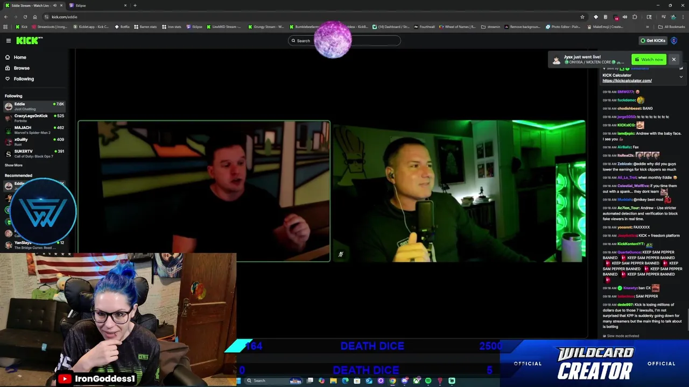Open the Fourthwall bookmark
This screenshot has height=387, width=689.
tap(424, 27)
